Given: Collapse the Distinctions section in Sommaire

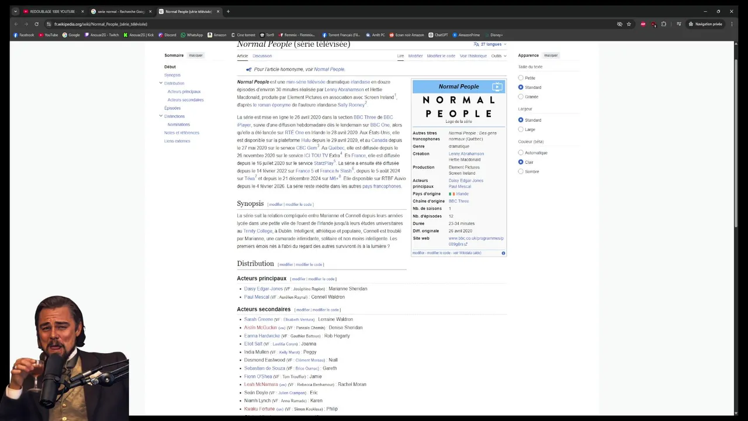Looking at the screenshot, I should [x=161, y=116].
